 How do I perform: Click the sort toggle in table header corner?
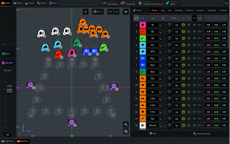pyautogui.click(x=136, y=18)
